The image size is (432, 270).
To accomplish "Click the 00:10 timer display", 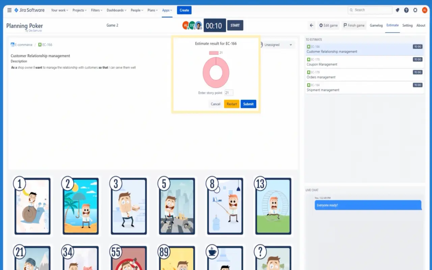I will [215, 25].
